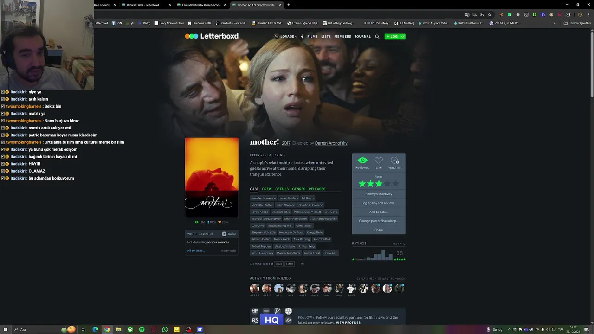Screen dimensions: 594x334
Task: Switch to the Crew tab
Action: [x=267, y=189]
